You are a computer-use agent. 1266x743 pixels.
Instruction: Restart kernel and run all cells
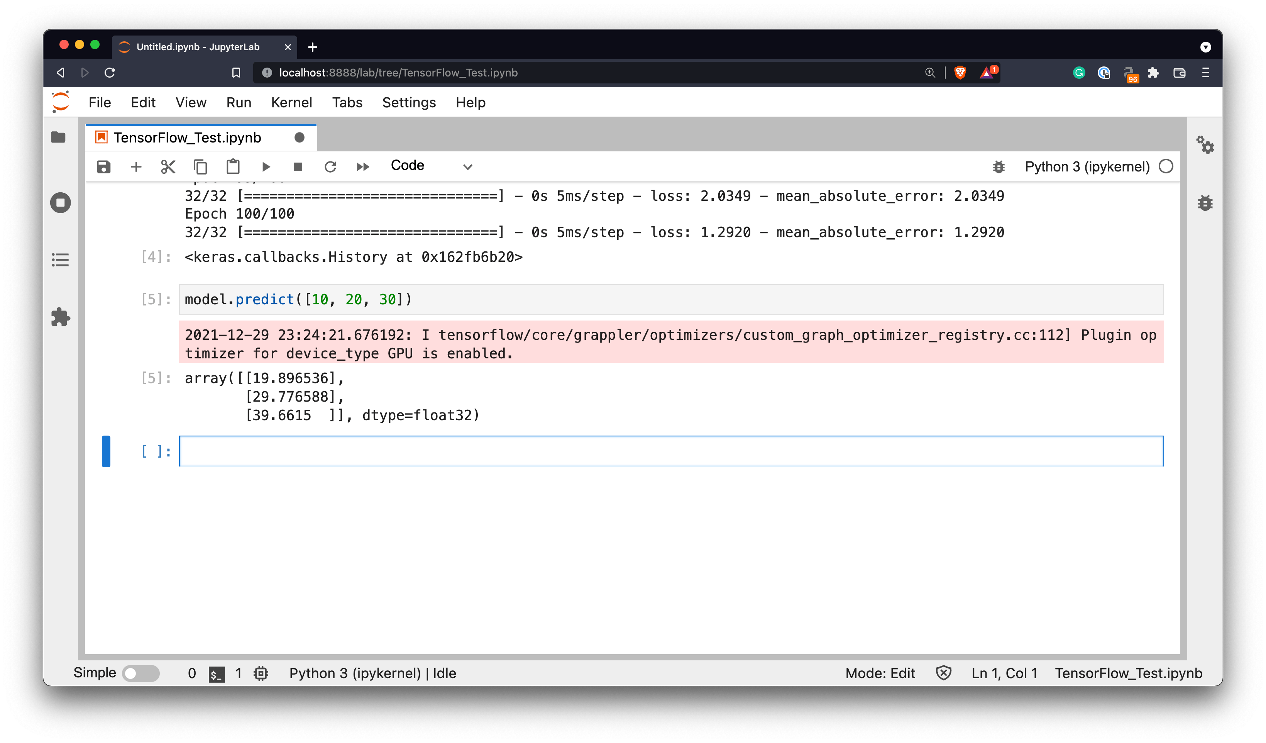(363, 167)
